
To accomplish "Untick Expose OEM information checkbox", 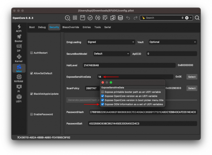I will tap(103, 104).
